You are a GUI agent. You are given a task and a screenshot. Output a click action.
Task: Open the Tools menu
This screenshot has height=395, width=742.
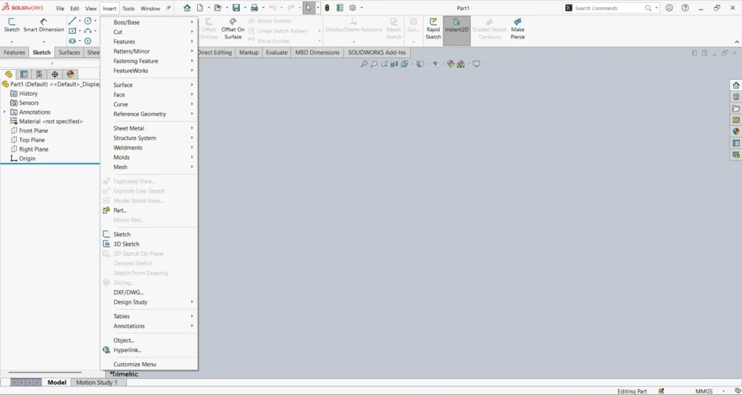(128, 9)
